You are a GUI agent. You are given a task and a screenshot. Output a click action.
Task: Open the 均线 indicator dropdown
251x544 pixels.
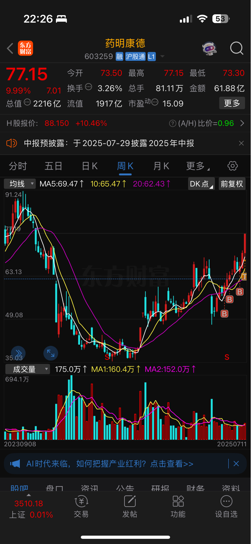pyautogui.click(x=20, y=184)
